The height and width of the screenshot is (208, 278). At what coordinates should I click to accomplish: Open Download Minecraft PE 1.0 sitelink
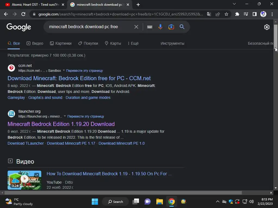[121, 143]
